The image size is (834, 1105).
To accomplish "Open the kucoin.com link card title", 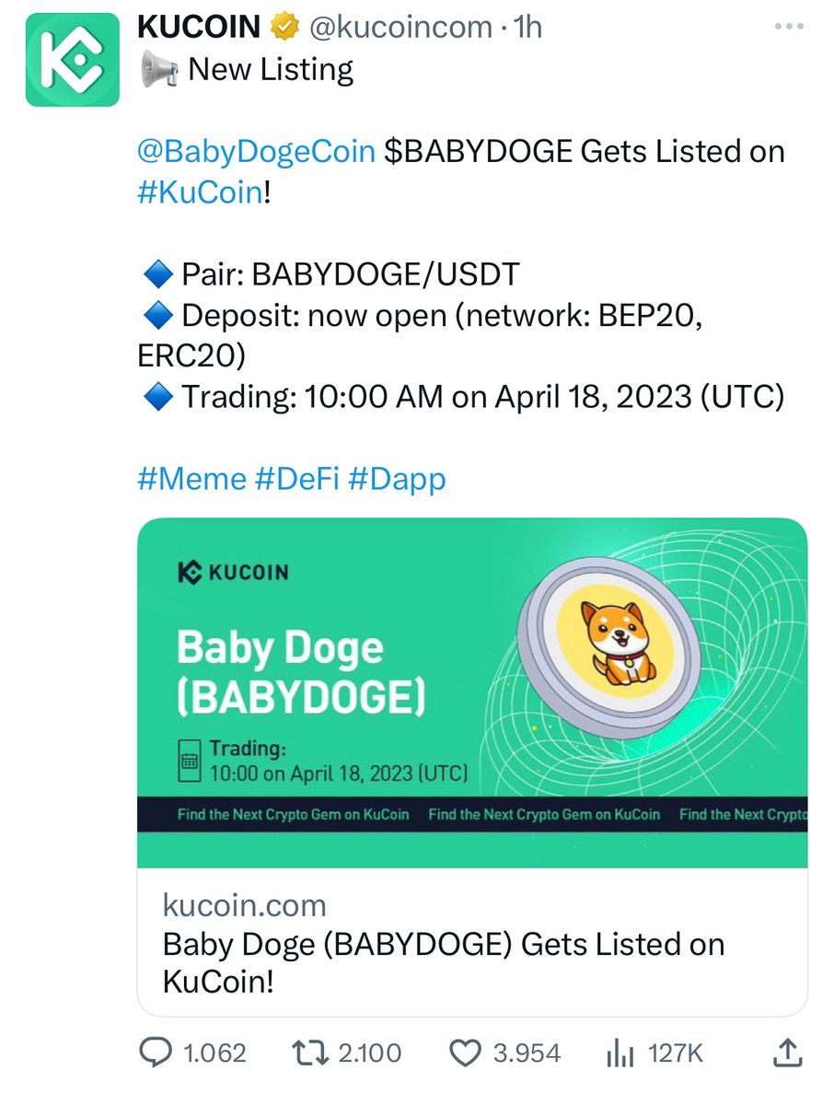I will point(443,962).
